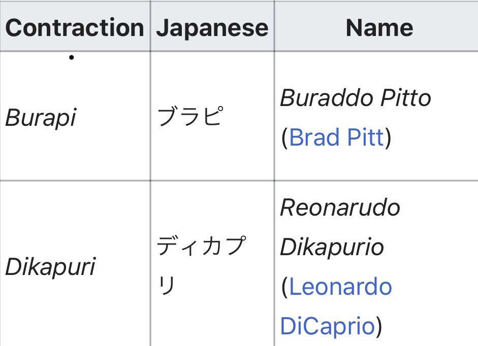Viewport: 478px width, 346px height.
Task: Click the Name column header
Action: click(x=379, y=27)
